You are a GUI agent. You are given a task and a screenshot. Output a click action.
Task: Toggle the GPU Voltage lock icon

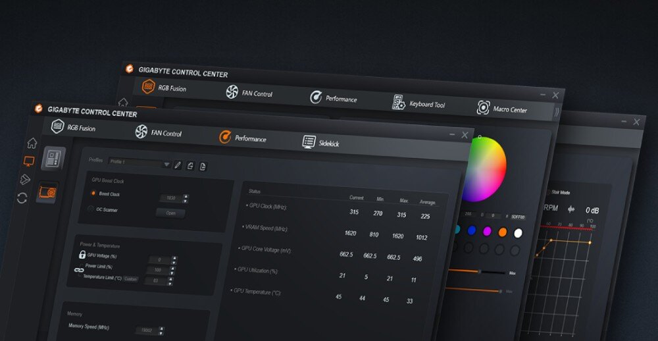(82, 254)
